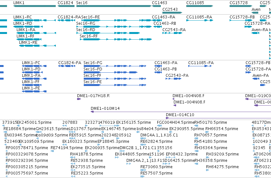Click the RE74194.5prime light-blue glyph
271x178 pixels.
coord(52,151)
